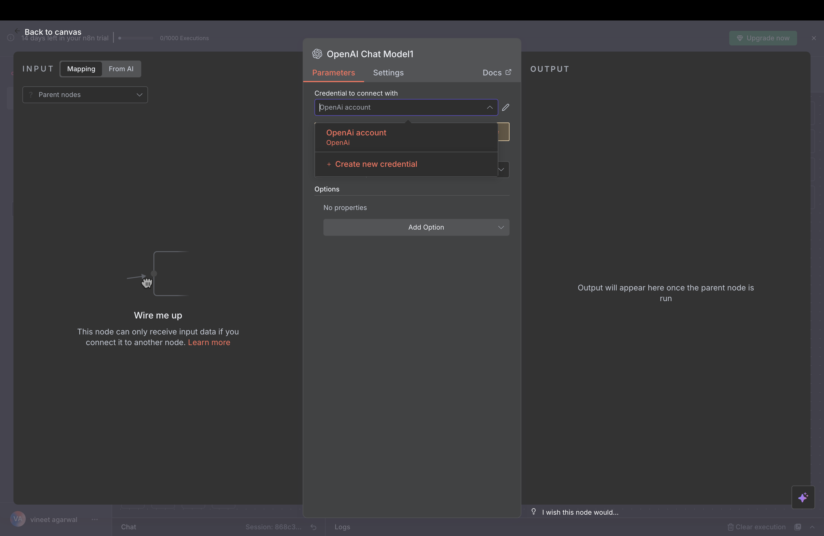The height and width of the screenshot is (536, 824).
Task: Open the user menu three-dots icon
Action: [94, 519]
